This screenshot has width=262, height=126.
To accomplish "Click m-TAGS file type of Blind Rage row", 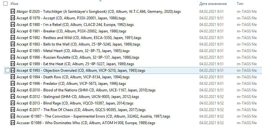I will (247, 103).
